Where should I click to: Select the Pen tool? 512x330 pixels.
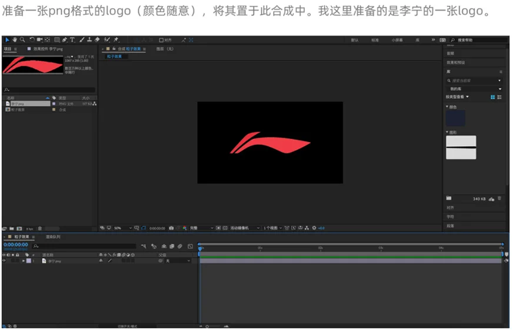(64, 40)
